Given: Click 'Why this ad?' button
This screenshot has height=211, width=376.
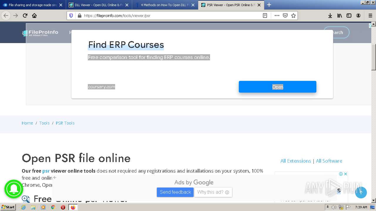Looking at the screenshot, I should tap(213, 192).
